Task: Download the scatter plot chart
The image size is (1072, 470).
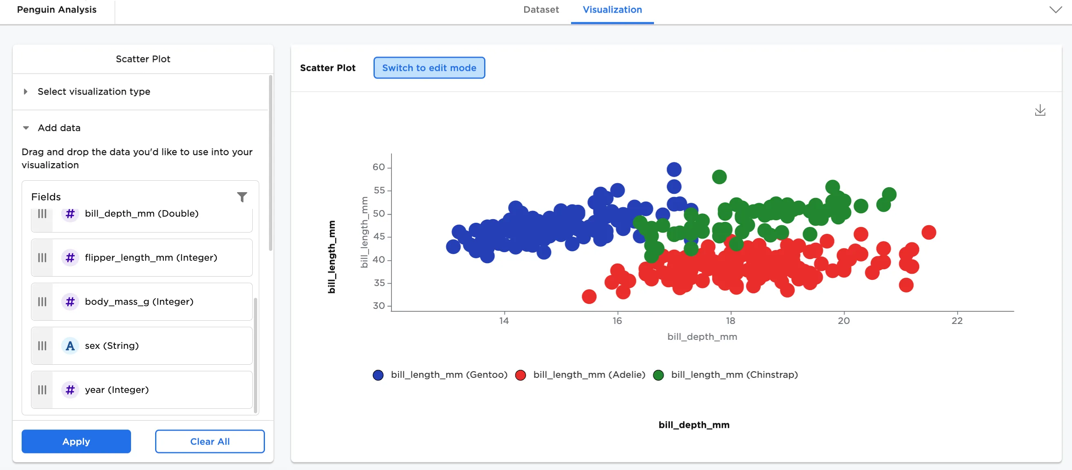Action: (1040, 110)
